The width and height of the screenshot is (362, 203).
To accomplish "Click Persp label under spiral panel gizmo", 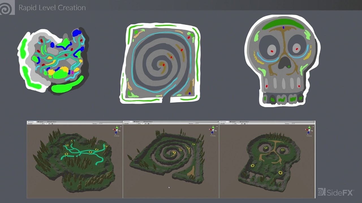I will 213,136.
